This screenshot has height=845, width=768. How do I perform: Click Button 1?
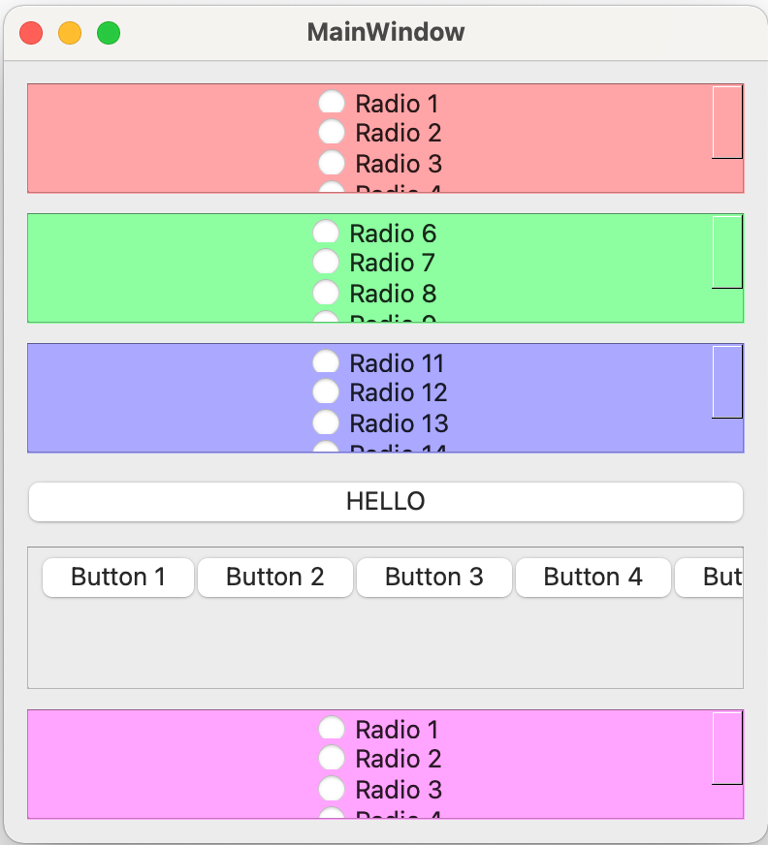[x=117, y=577]
